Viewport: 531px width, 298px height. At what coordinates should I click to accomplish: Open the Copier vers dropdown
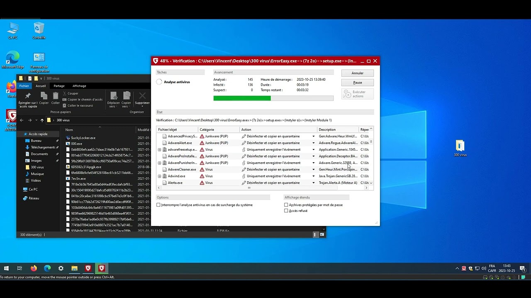(126, 100)
